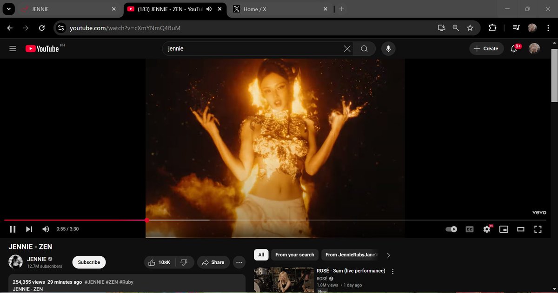Skip to next video
The image size is (558, 293).
point(29,229)
